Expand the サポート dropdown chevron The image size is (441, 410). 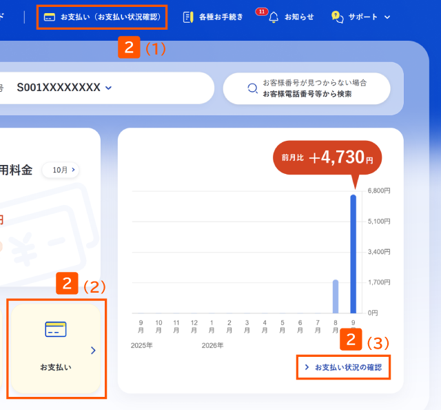coord(387,17)
